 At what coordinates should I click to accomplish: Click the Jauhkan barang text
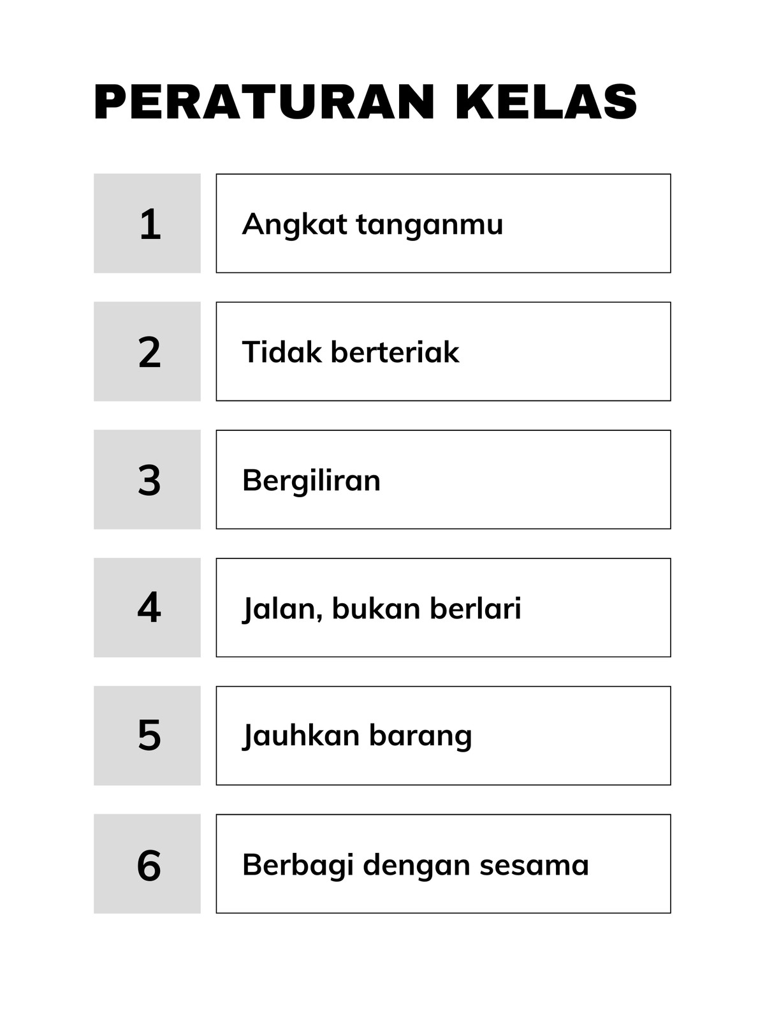357,736
